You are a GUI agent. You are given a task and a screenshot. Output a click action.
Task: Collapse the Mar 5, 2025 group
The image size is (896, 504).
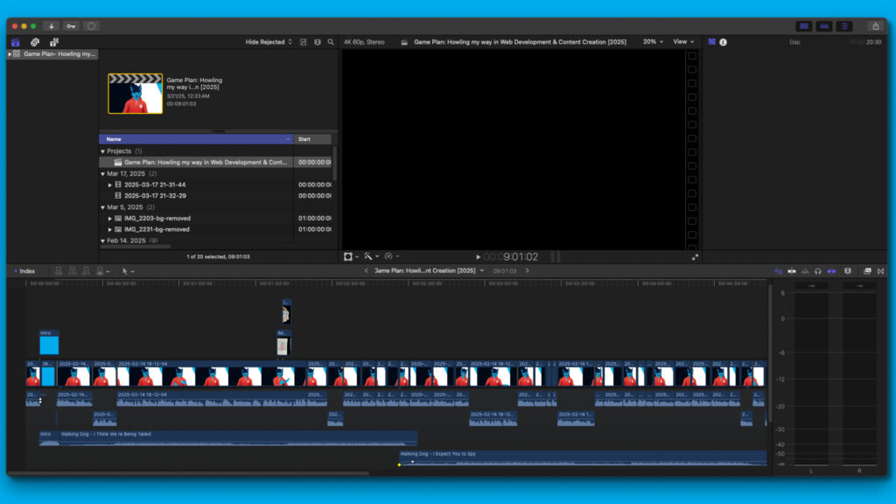click(103, 207)
